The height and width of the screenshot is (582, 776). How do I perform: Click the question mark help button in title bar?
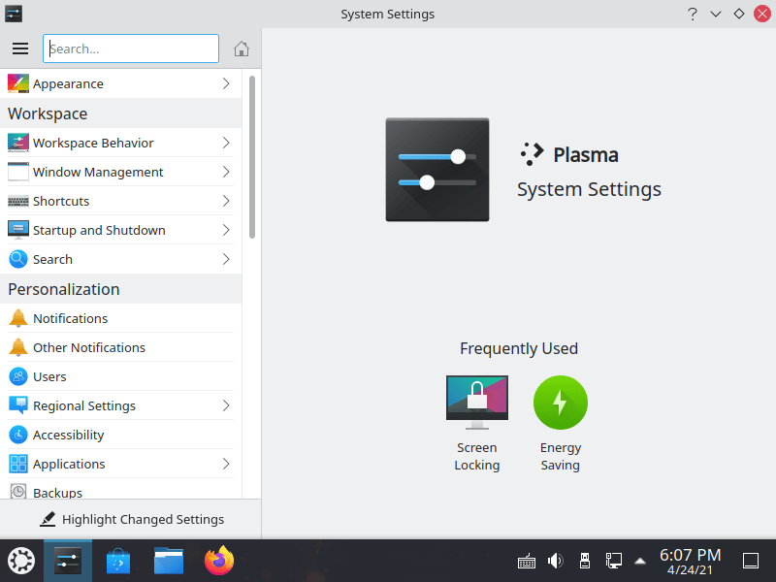(693, 14)
